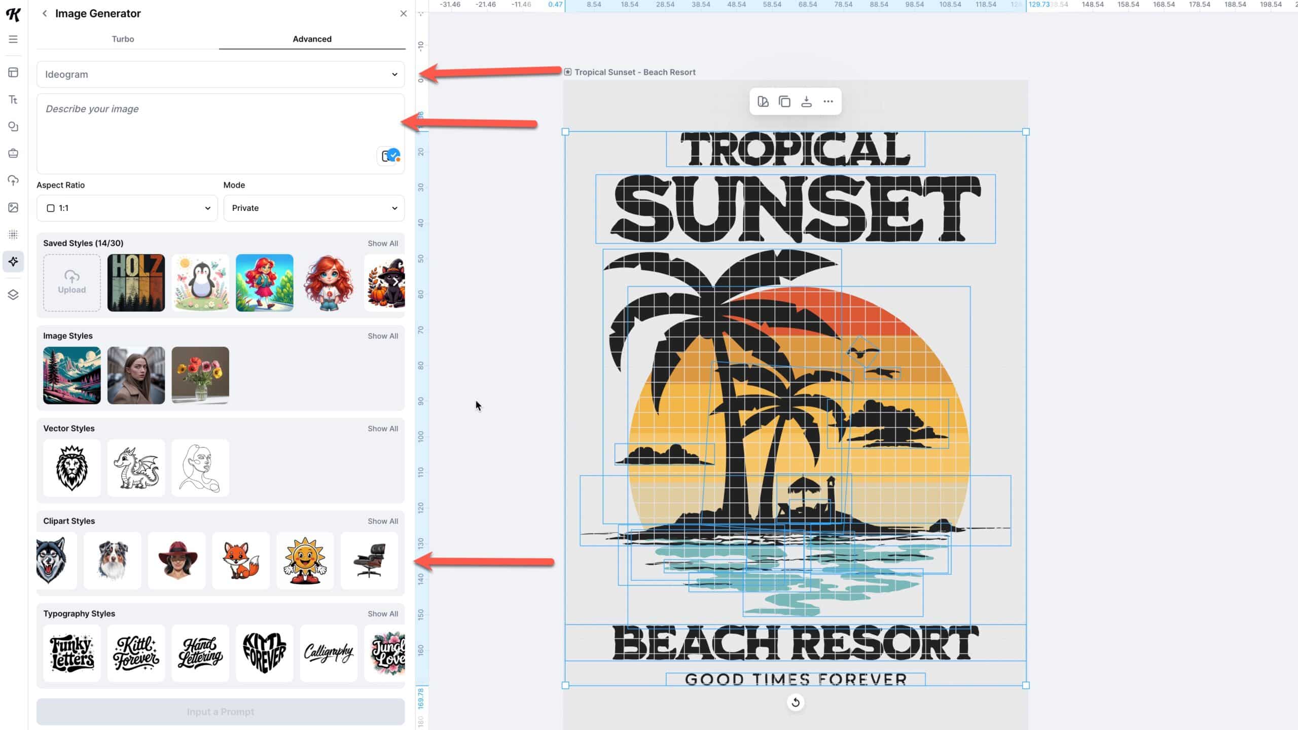Image resolution: width=1298 pixels, height=730 pixels.
Task: Go back from Image Generator panel
Action: (x=45, y=14)
